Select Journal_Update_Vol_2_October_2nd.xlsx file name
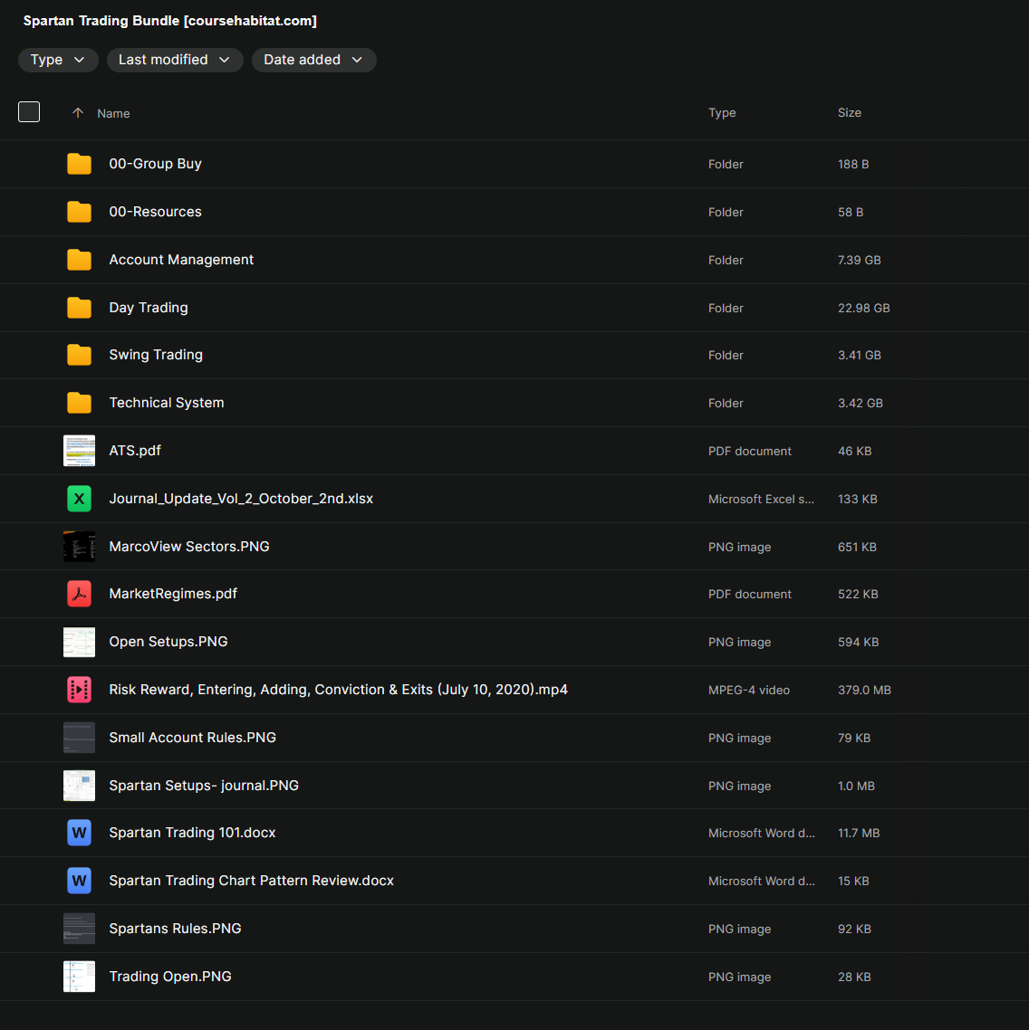Screen dimensions: 1029x1030 click(241, 499)
